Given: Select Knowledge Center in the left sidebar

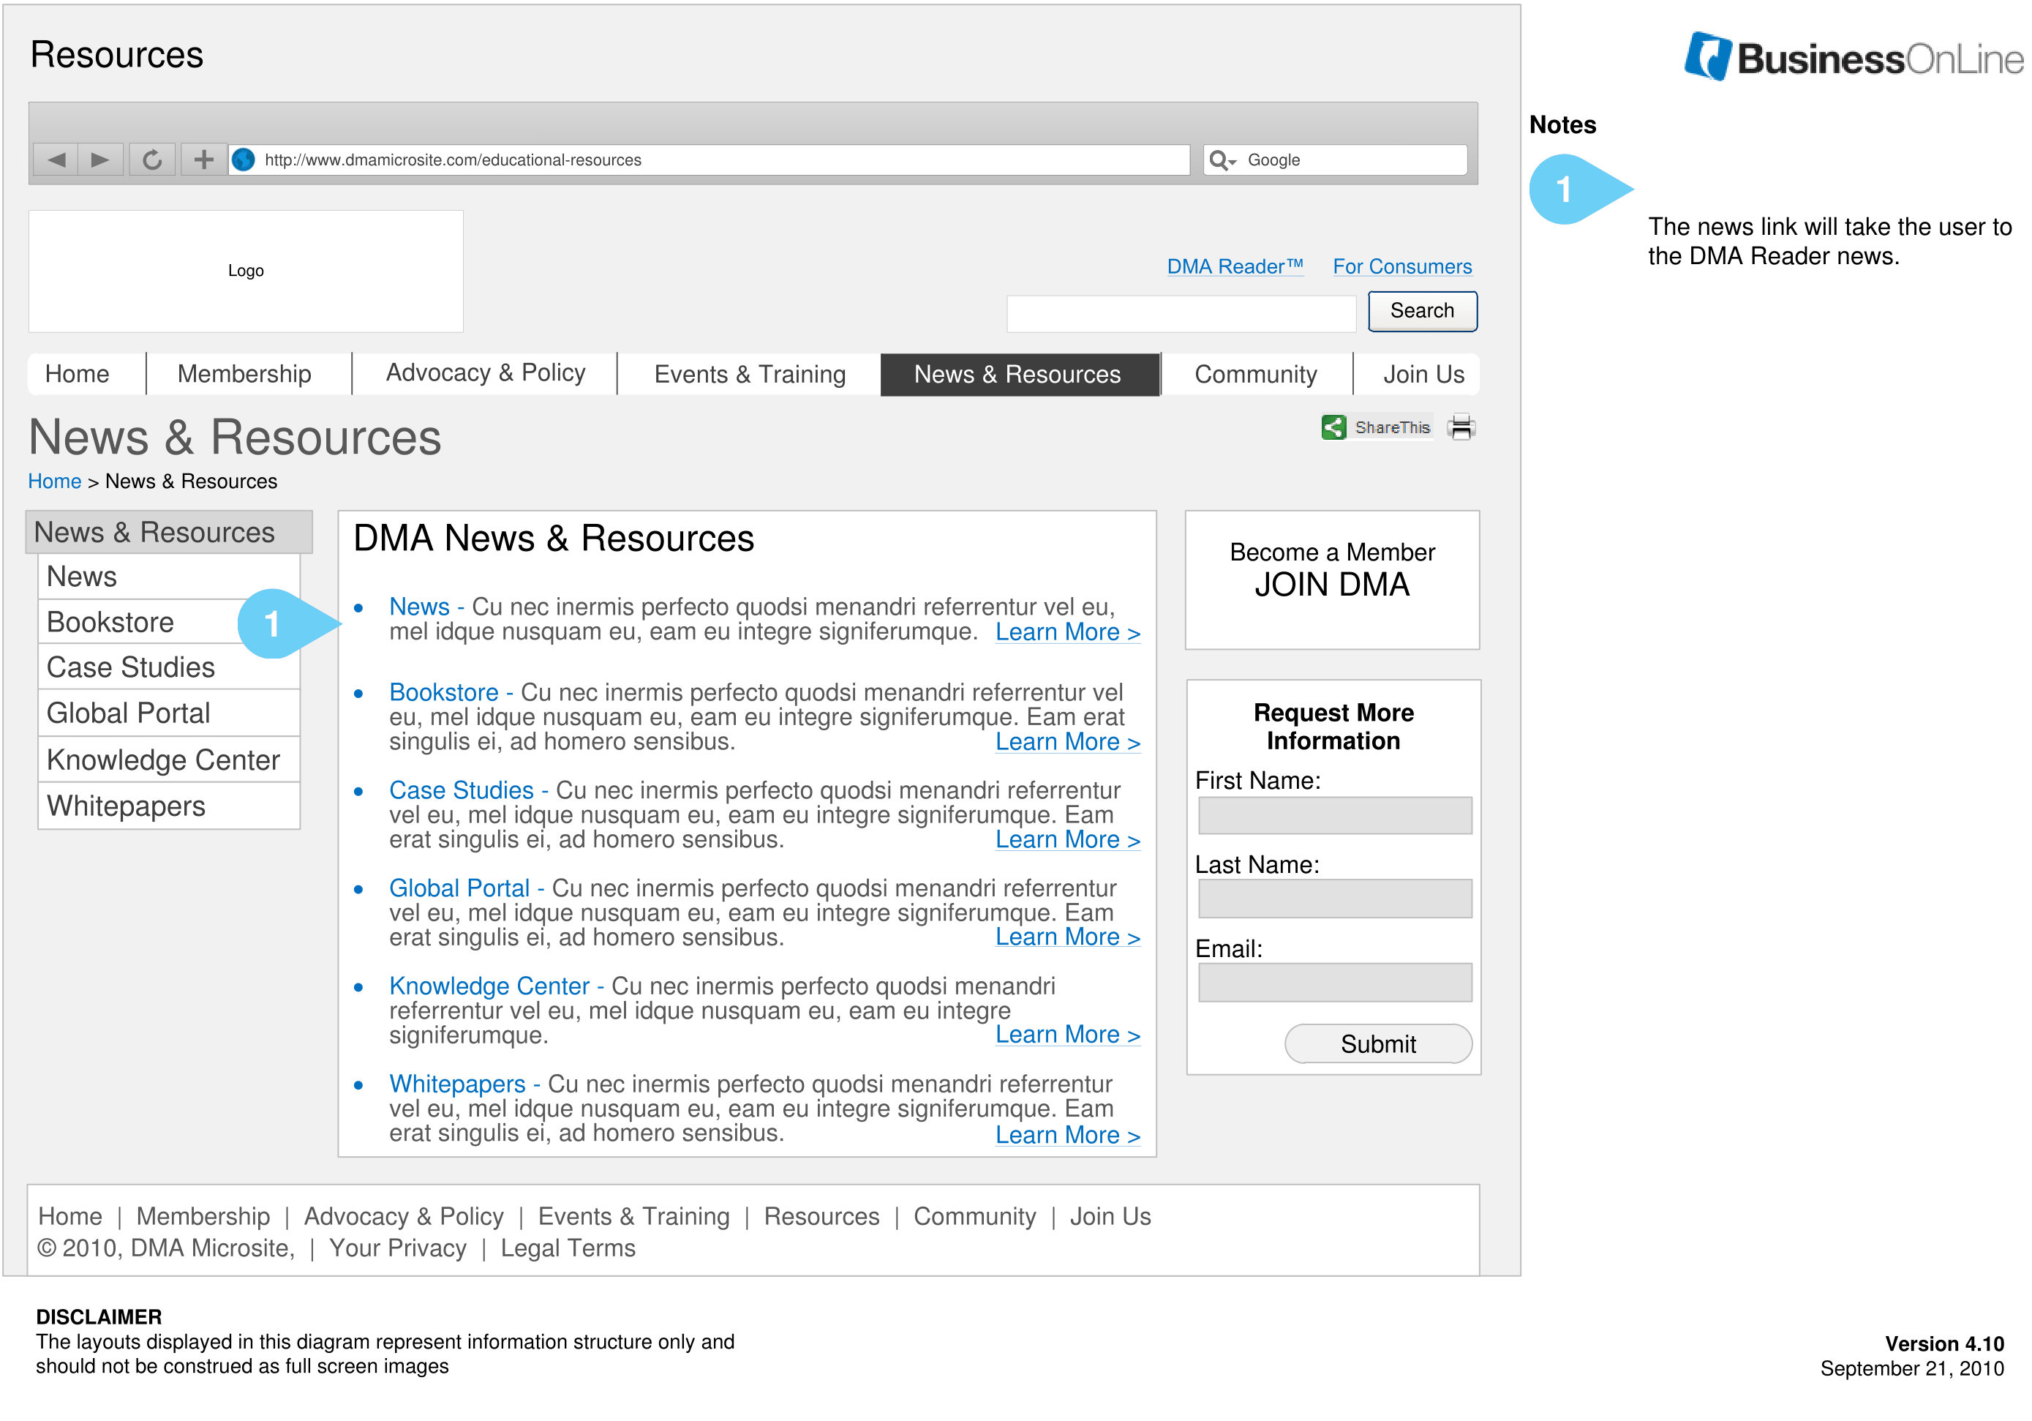Looking at the screenshot, I should pyautogui.click(x=169, y=760).
